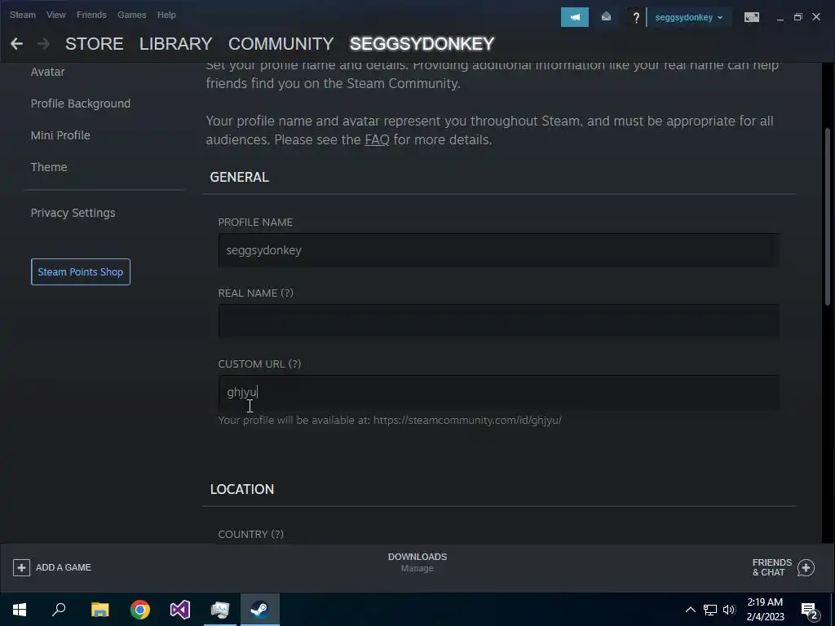Go forward with the right arrow
The height and width of the screenshot is (626, 835).
coord(44,44)
